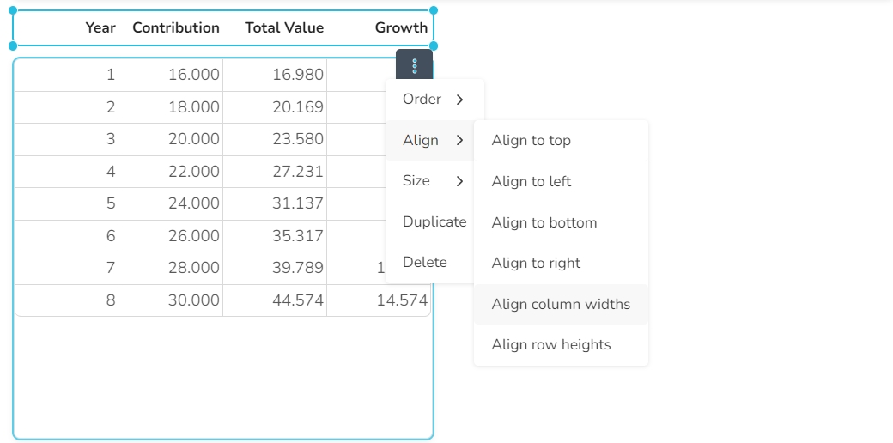
Task: Click the Contribution column header
Action: (x=176, y=27)
